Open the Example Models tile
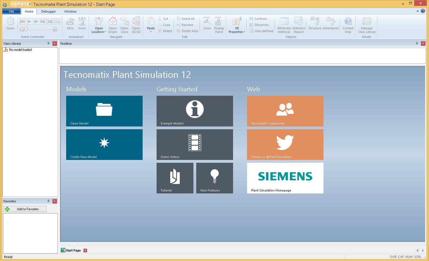Image resolution: width=429 pixels, height=261 pixels. pyautogui.click(x=195, y=111)
